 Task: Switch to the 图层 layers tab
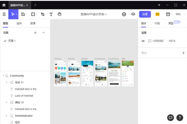click(5, 23)
